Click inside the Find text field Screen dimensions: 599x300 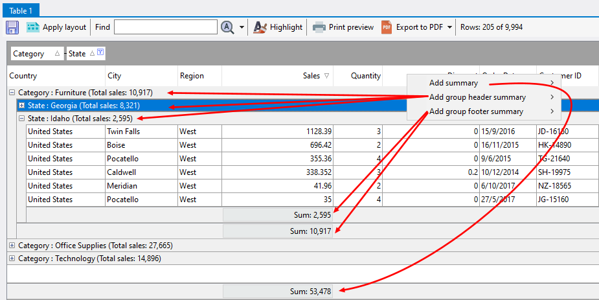165,27
